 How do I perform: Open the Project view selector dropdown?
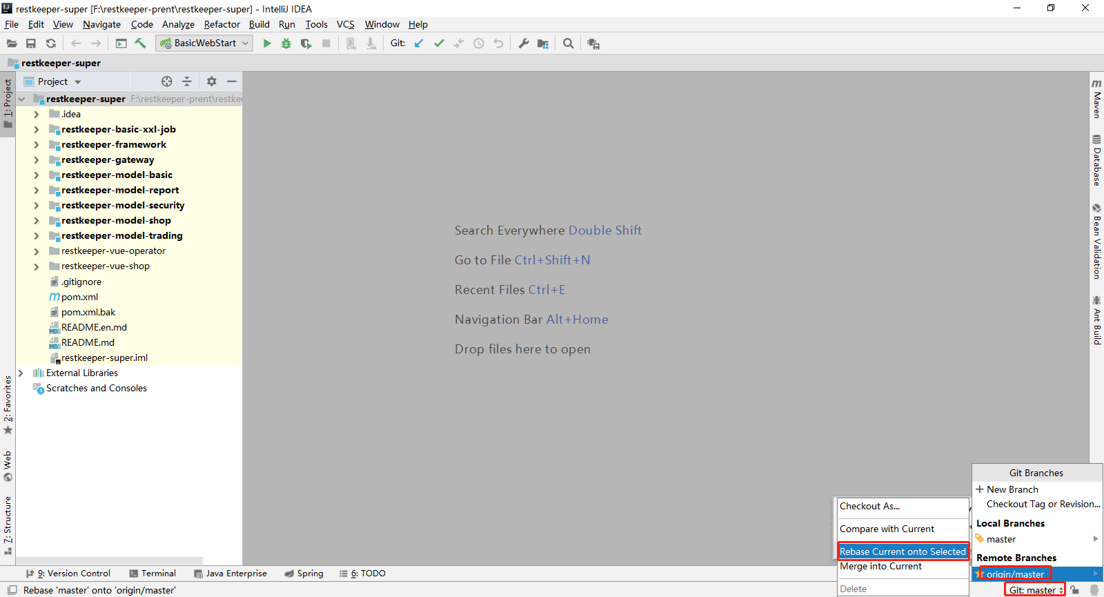(53, 81)
